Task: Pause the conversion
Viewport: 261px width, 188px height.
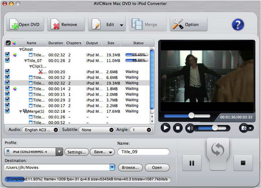Action: click(192, 163)
